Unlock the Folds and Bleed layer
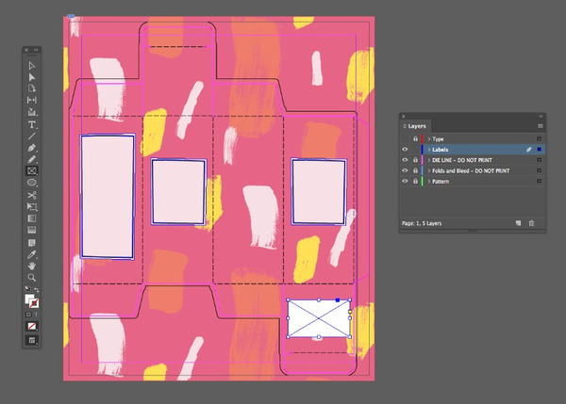Viewport: 566px width, 404px height. click(415, 171)
